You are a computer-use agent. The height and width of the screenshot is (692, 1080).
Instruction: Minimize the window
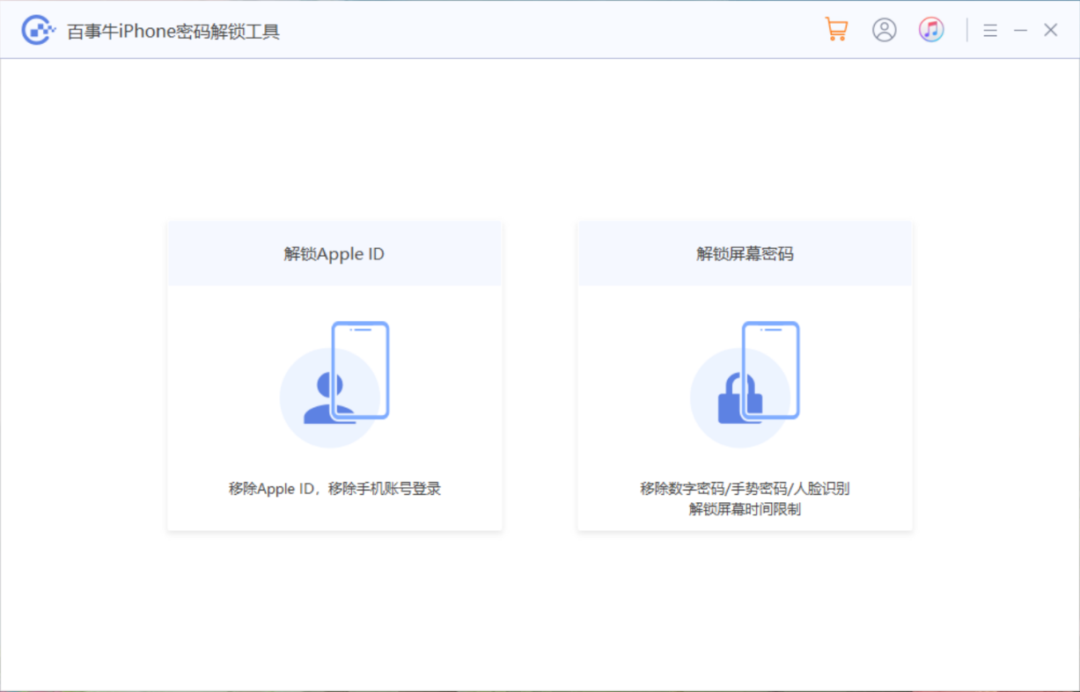pyautogui.click(x=1020, y=31)
